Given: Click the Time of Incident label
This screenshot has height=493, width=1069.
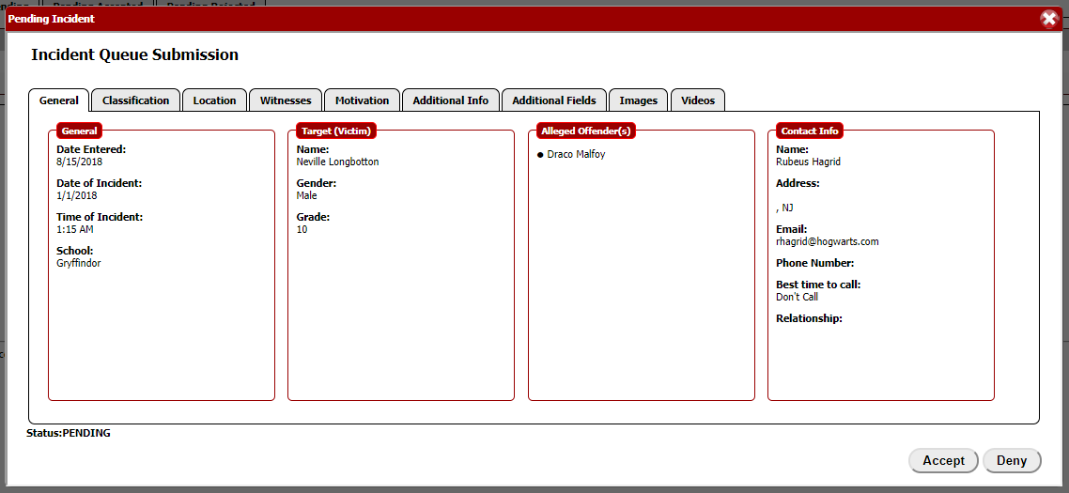Looking at the screenshot, I should 100,217.
